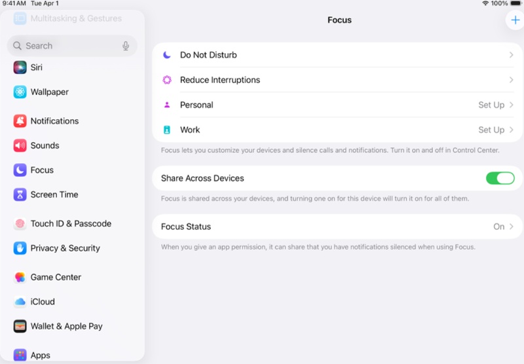The height and width of the screenshot is (364, 524).
Task: Tap chevron on the Work row
Action: coord(511,130)
